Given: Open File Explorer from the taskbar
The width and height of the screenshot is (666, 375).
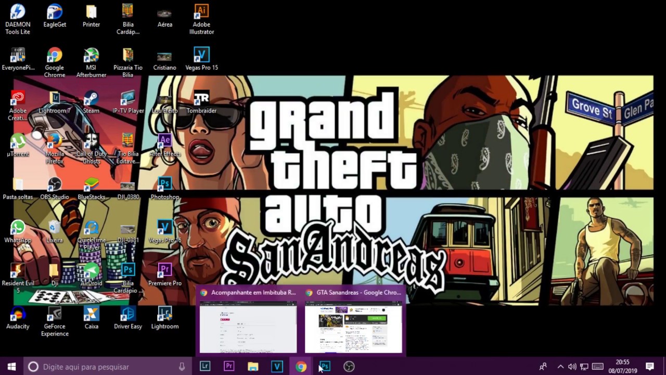Looking at the screenshot, I should coord(253,367).
